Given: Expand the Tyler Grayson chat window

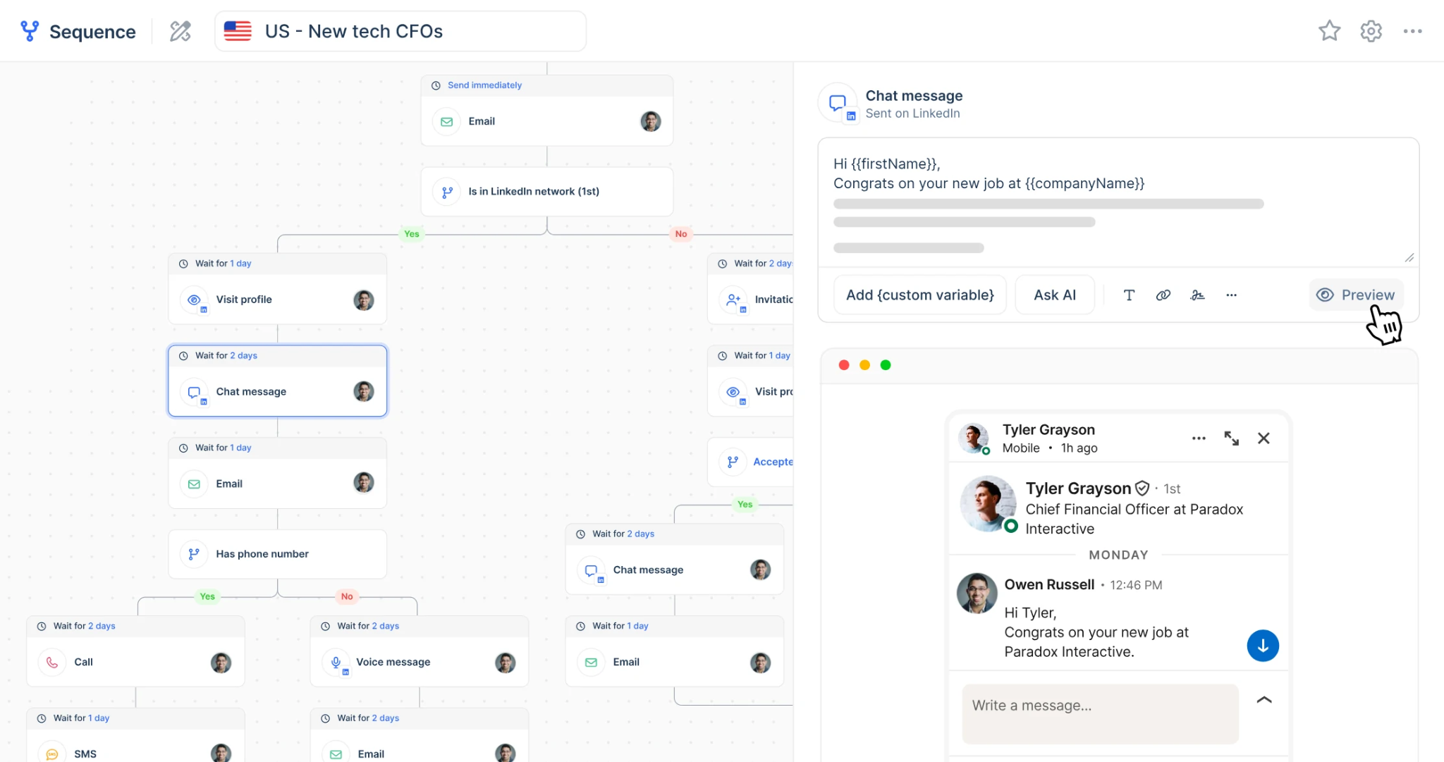Looking at the screenshot, I should pyautogui.click(x=1231, y=438).
